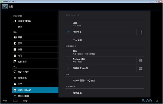Click the 设置 app icon in header
Image resolution: width=163 pixels, height=104 pixels.
(x=5, y=7)
